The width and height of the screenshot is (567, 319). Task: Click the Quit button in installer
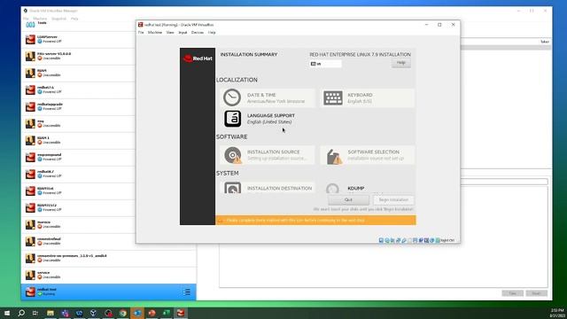coord(348,199)
